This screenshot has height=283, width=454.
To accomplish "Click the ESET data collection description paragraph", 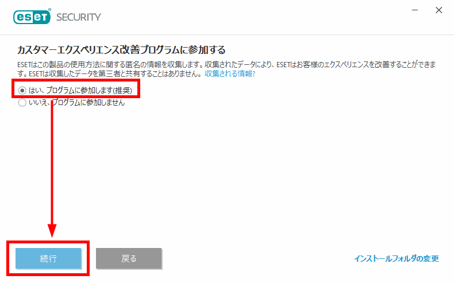I will 226,69.
